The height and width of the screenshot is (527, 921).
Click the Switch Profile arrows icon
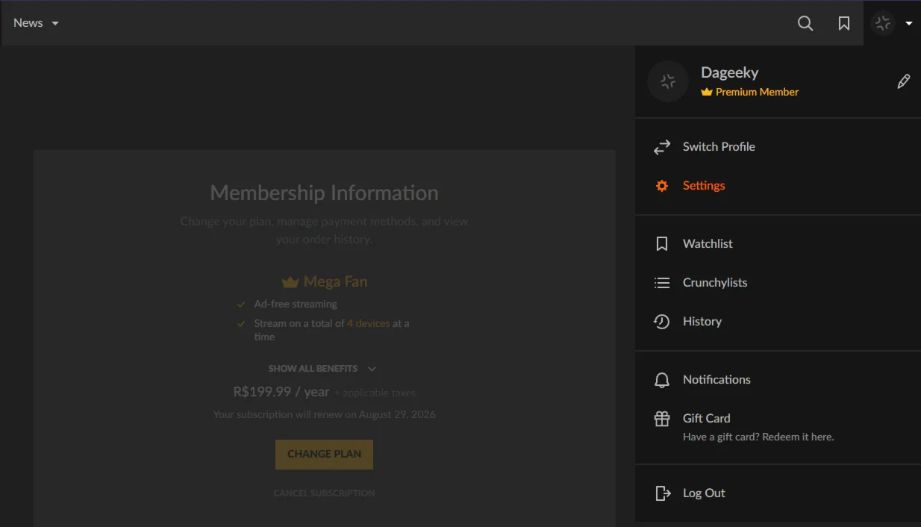[x=662, y=147]
